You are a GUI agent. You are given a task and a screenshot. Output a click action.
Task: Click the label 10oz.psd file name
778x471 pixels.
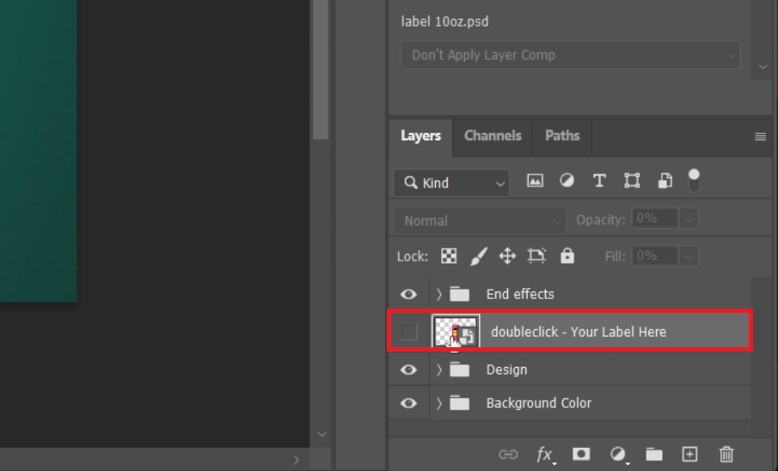coord(444,21)
